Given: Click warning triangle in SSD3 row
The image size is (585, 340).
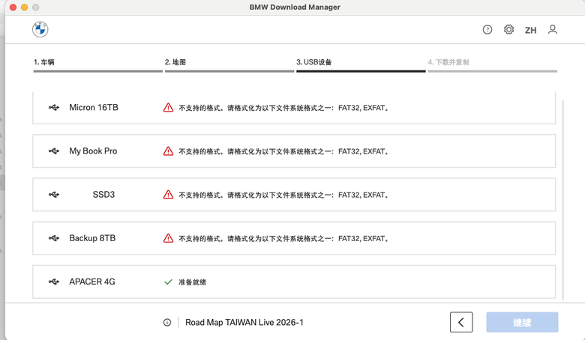Looking at the screenshot, I should [x=168, y=195].
